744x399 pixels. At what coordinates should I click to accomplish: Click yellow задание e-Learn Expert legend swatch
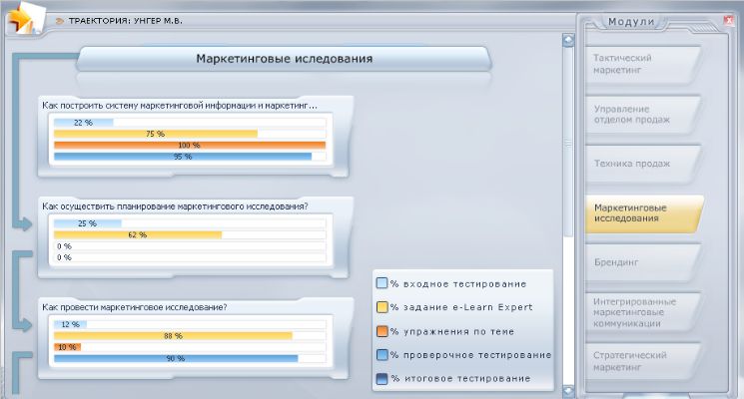click(x=381, y=307)
